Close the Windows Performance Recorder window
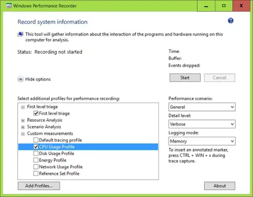 point(241,6)
